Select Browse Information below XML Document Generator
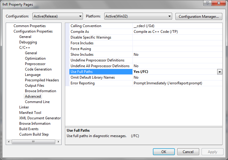Image resolution: width=228 pixels, height=160 pixels. (35, 124)
